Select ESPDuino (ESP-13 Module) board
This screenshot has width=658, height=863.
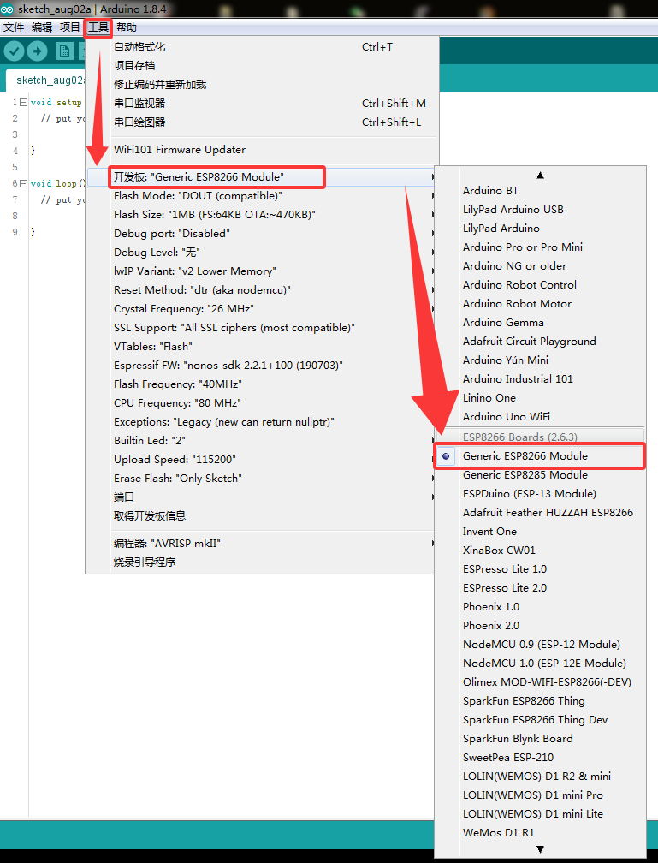[540, 494]
